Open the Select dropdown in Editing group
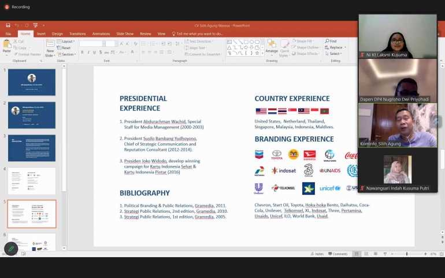 point(334,54)
